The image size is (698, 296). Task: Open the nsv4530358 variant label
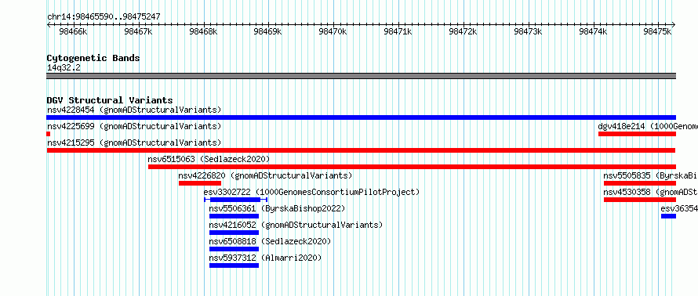pyautogui.click(x=650, y=192)
